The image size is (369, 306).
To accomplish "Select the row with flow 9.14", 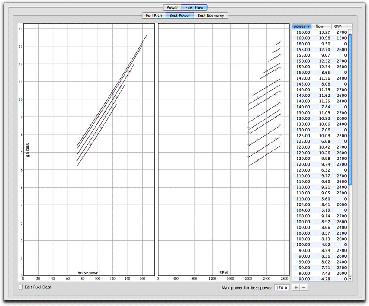I will tap(320, 216).
